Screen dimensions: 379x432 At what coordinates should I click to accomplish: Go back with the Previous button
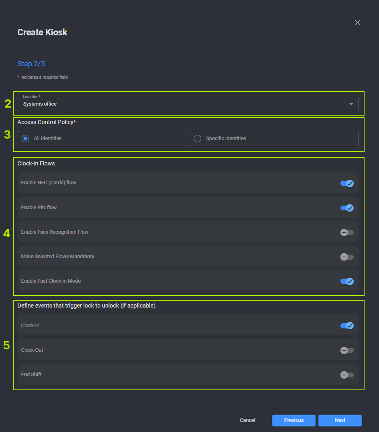294,420
